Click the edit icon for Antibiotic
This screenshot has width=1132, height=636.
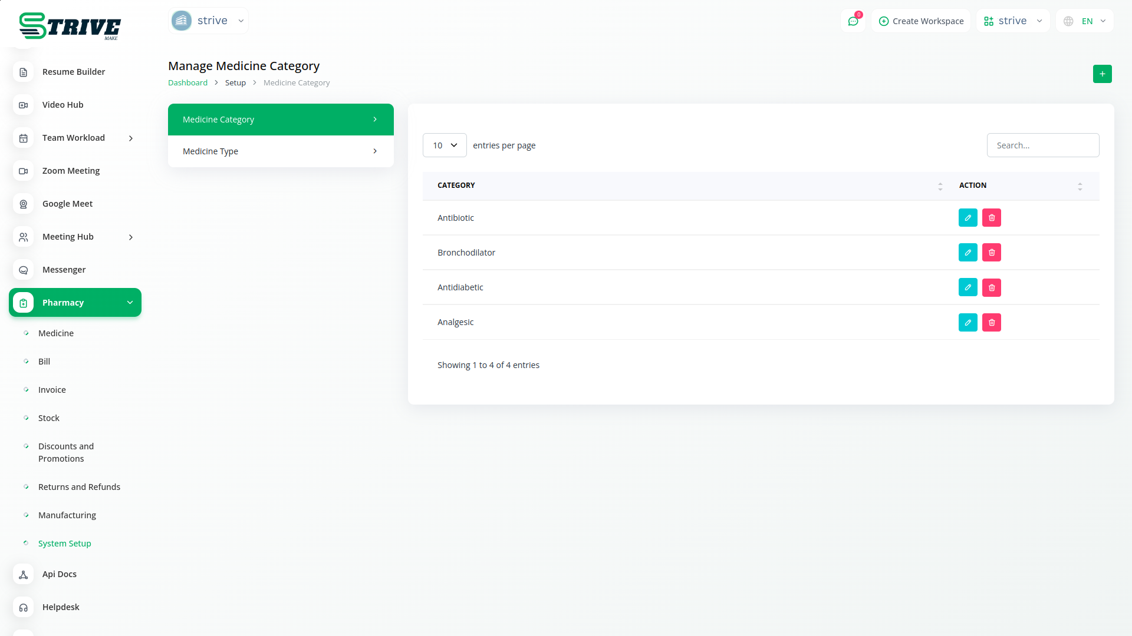click(x=968, y=218)
